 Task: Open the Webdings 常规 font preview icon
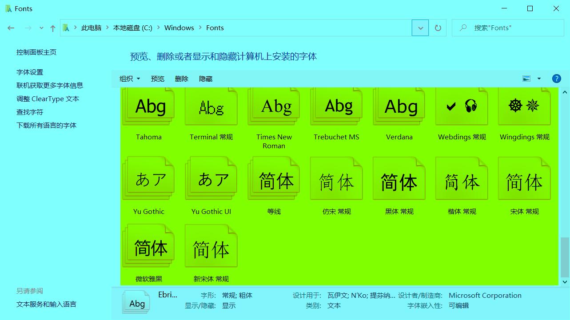[461, 106]
